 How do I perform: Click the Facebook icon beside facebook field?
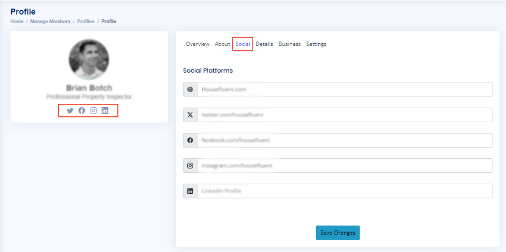(x=190, y=140)
